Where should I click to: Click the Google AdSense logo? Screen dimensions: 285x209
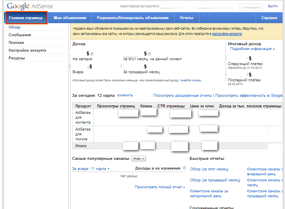point(30,6)
